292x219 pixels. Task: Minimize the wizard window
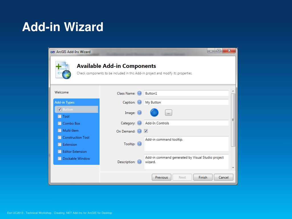211,51
